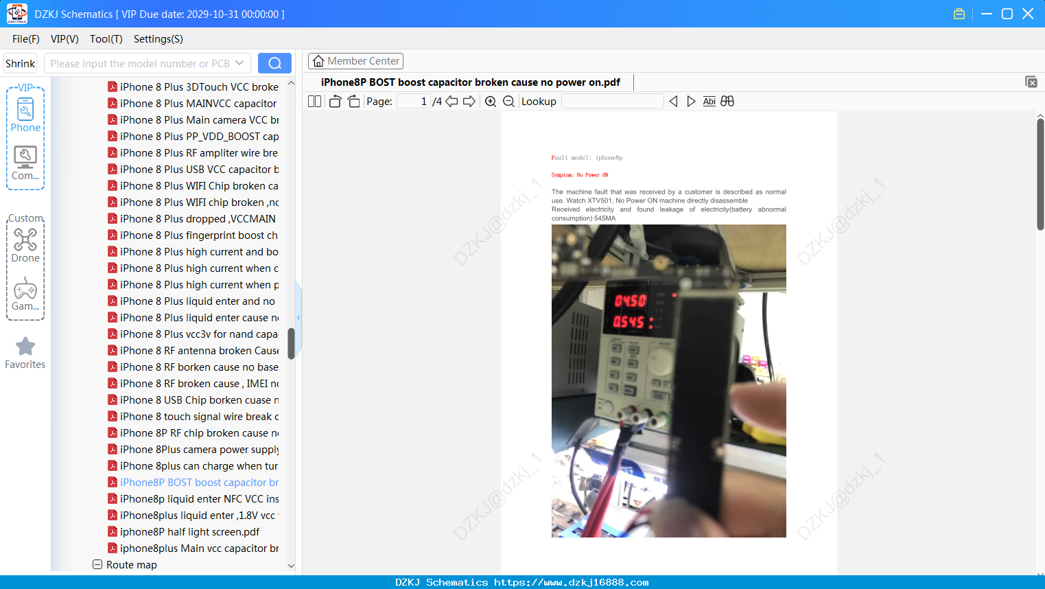The width and height of the screenshot is (1045, 589).
Task: Open iPhone 8 RF antenna broken Cause file
Action: click(200, 350)
